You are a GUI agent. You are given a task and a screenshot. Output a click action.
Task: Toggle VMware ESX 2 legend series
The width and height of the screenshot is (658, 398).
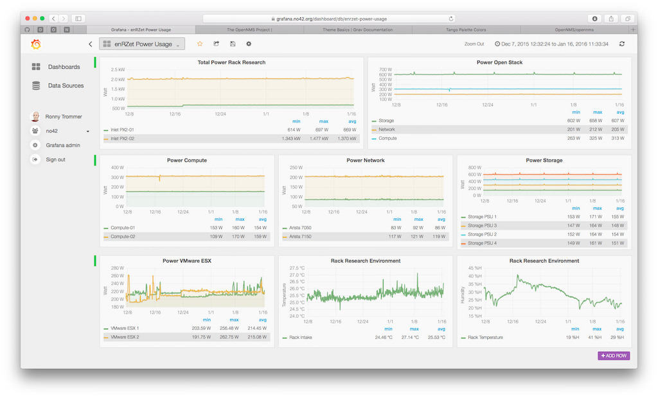tap(125, 337)
